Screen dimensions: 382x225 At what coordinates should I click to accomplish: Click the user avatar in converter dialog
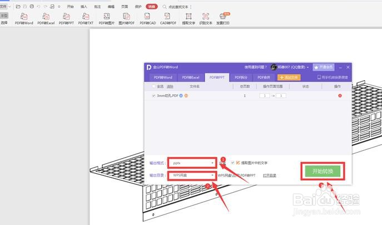click(274, 67)
